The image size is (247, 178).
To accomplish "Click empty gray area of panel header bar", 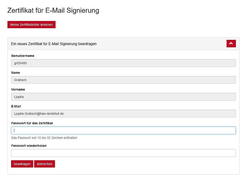I will tap(161, 44).
